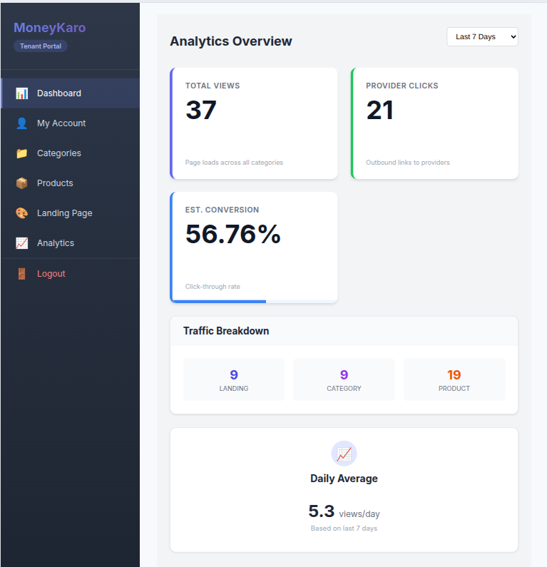The width and height of the screenshot is (547, 567).
Task: Click the Categories folder icon
Action: [x=22, y=153]
